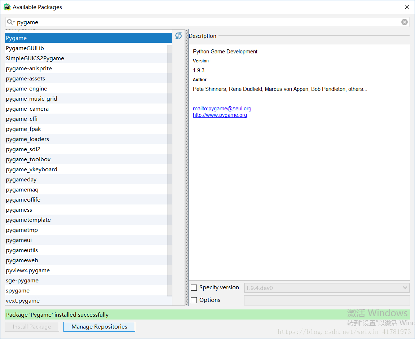415x339 pixels.
Task: Click the Manage Repositories button
Action: 99,327
